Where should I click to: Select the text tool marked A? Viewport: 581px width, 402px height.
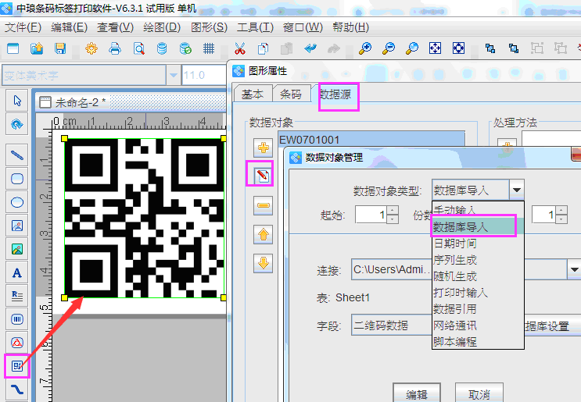click(x=16, y=273)
